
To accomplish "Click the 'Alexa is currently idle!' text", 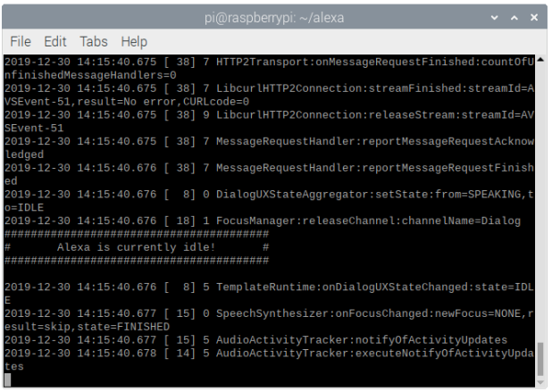I will tap(136, 247).
